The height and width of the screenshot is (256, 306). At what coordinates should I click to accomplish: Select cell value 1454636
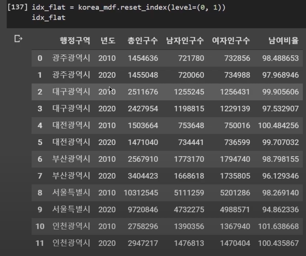click(x=143, y=58)
